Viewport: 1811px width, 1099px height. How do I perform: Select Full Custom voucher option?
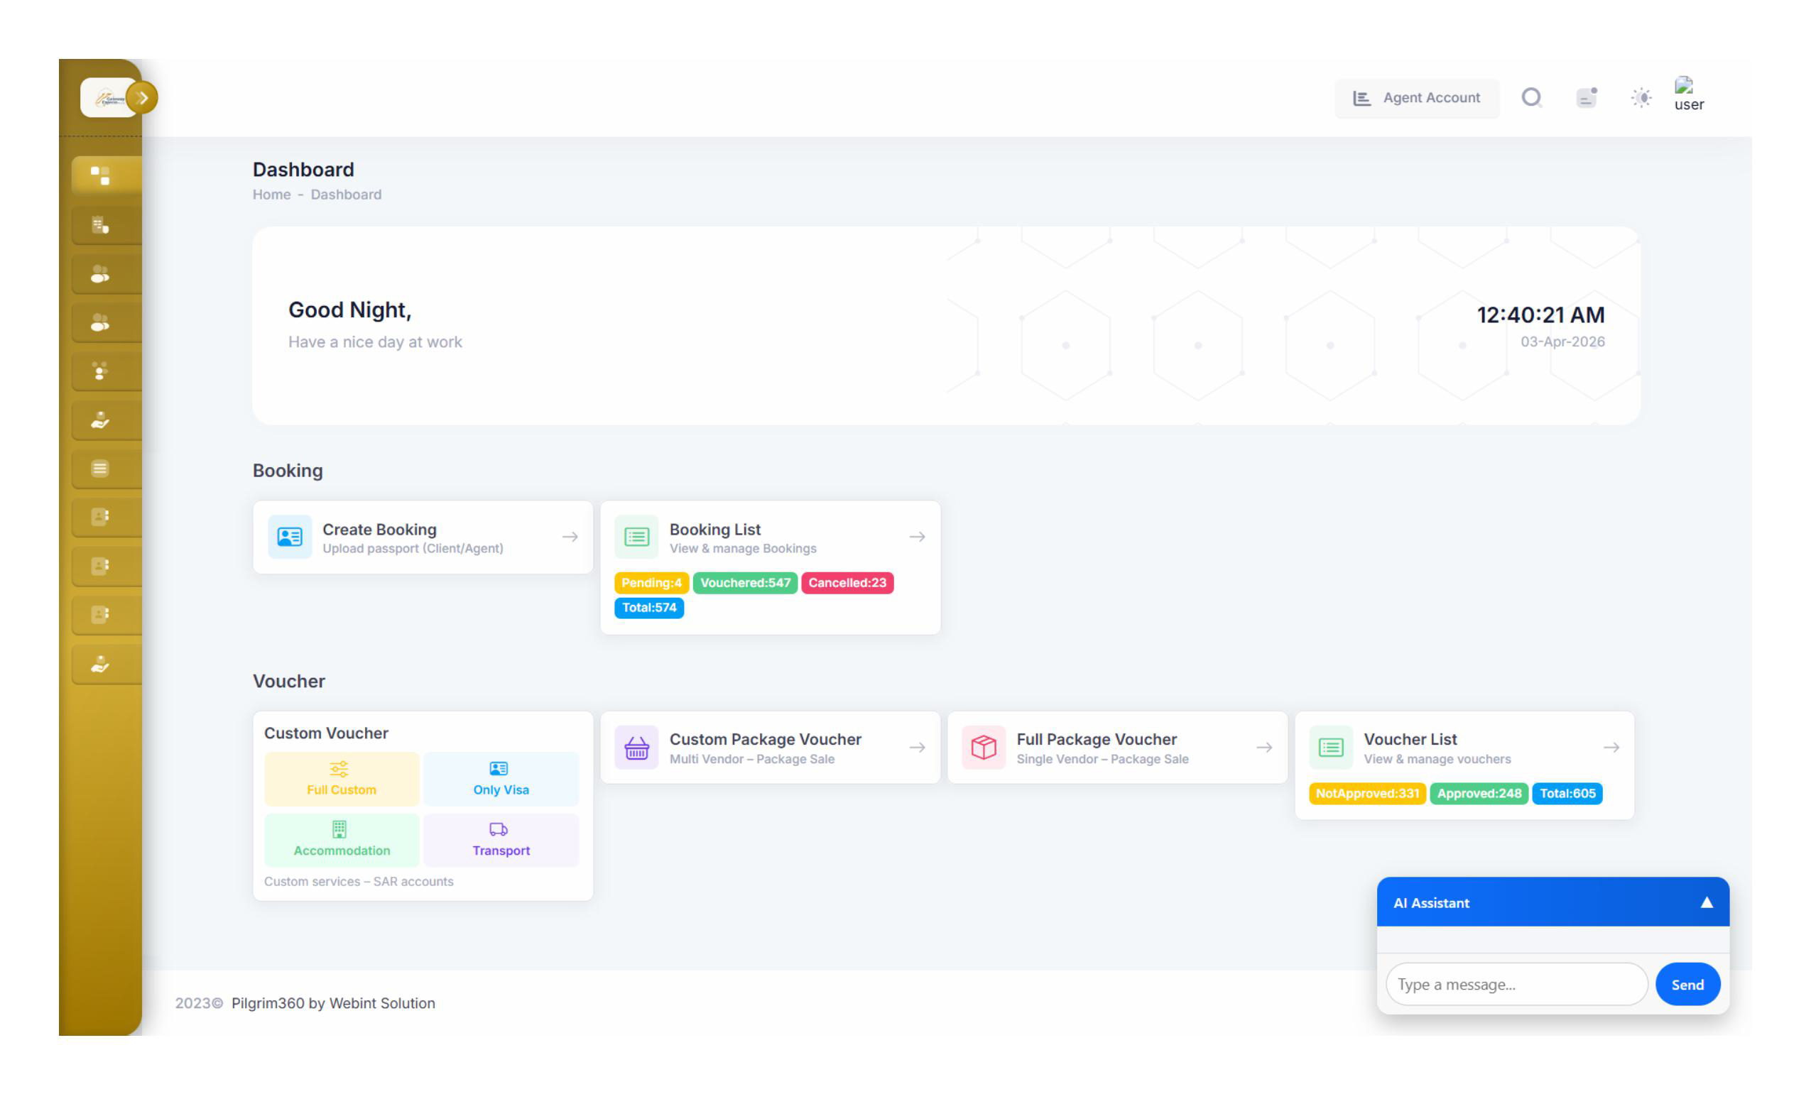[341, 779]
